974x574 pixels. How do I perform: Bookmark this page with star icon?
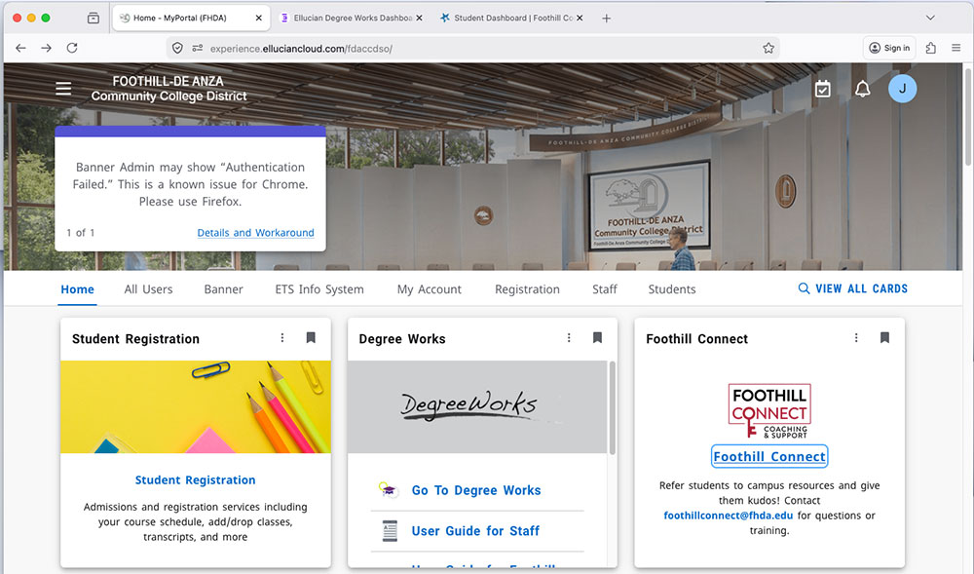pyautogui.click(x=768, y=48)
